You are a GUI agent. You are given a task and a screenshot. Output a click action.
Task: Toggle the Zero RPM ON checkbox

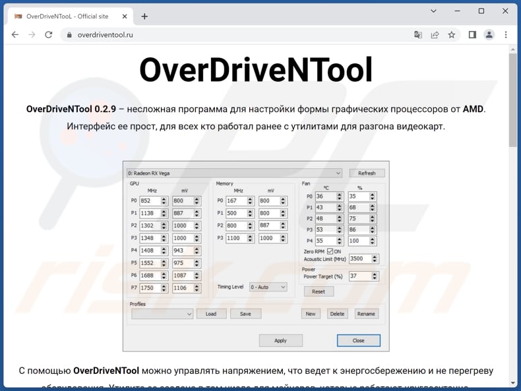(330, 251)
